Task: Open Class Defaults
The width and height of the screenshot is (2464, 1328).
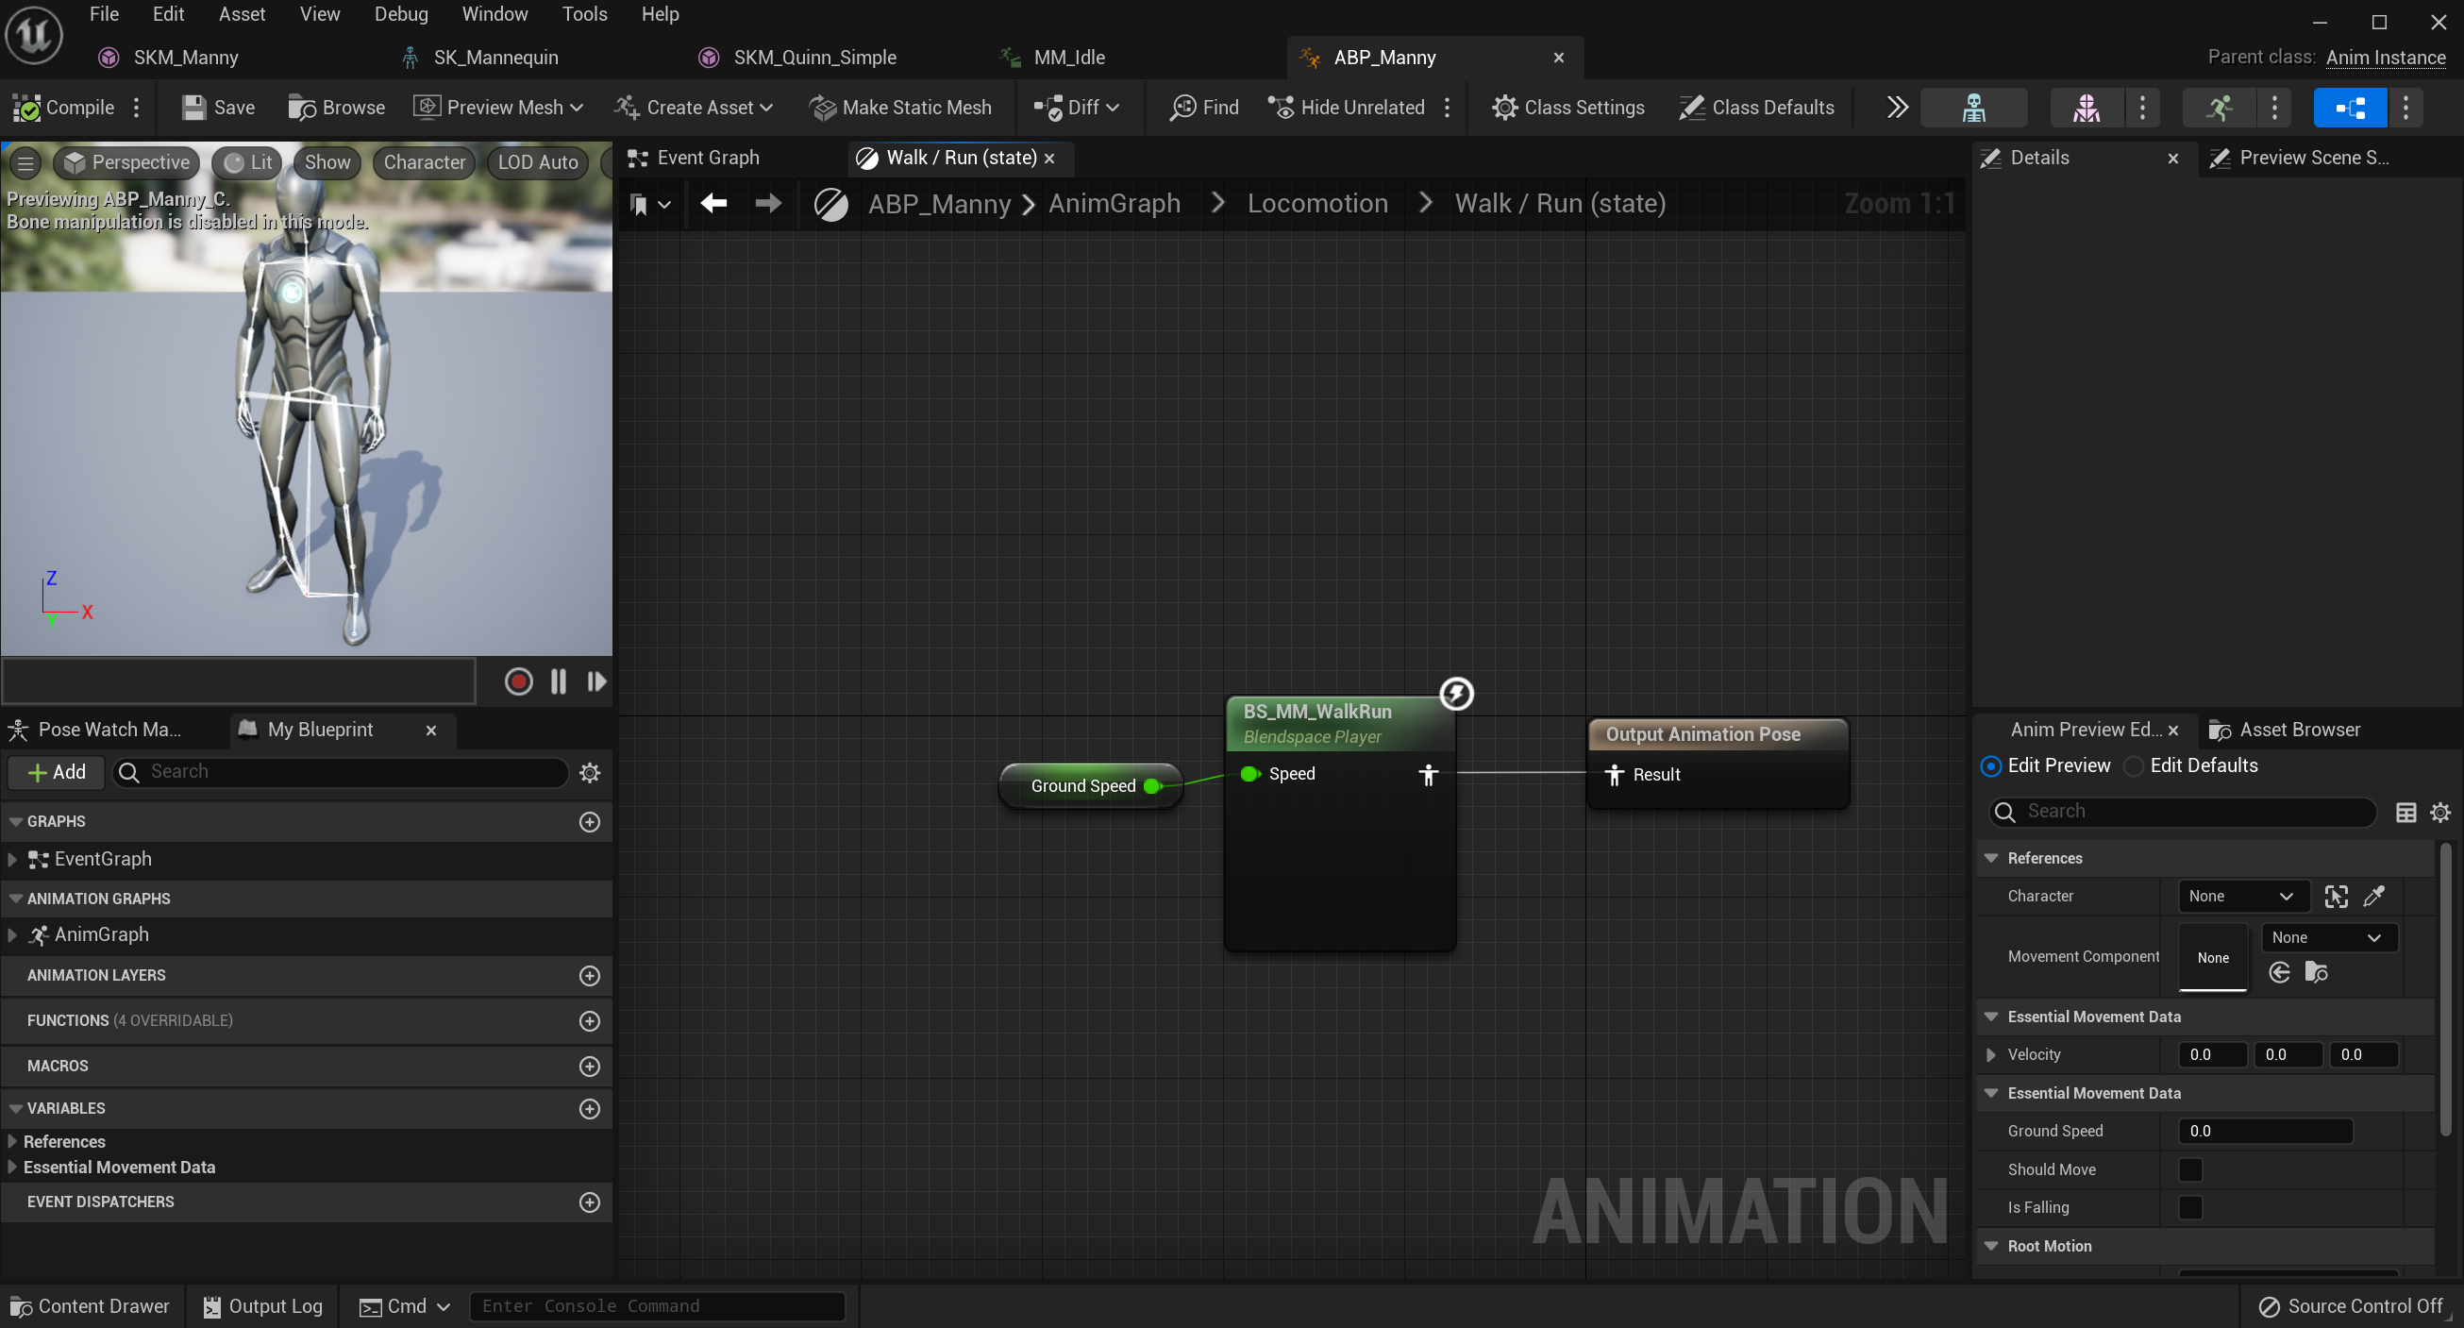Action: (x=1757, y=108)
